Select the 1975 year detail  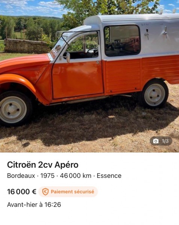tap(47, 175)
